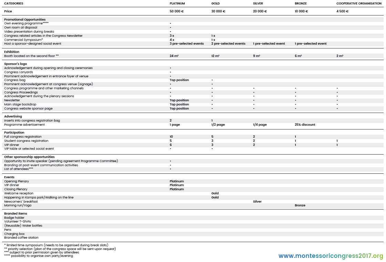The image size is (386, 262).
Task: Select the SILVER column header
Action: click(258, 3)
